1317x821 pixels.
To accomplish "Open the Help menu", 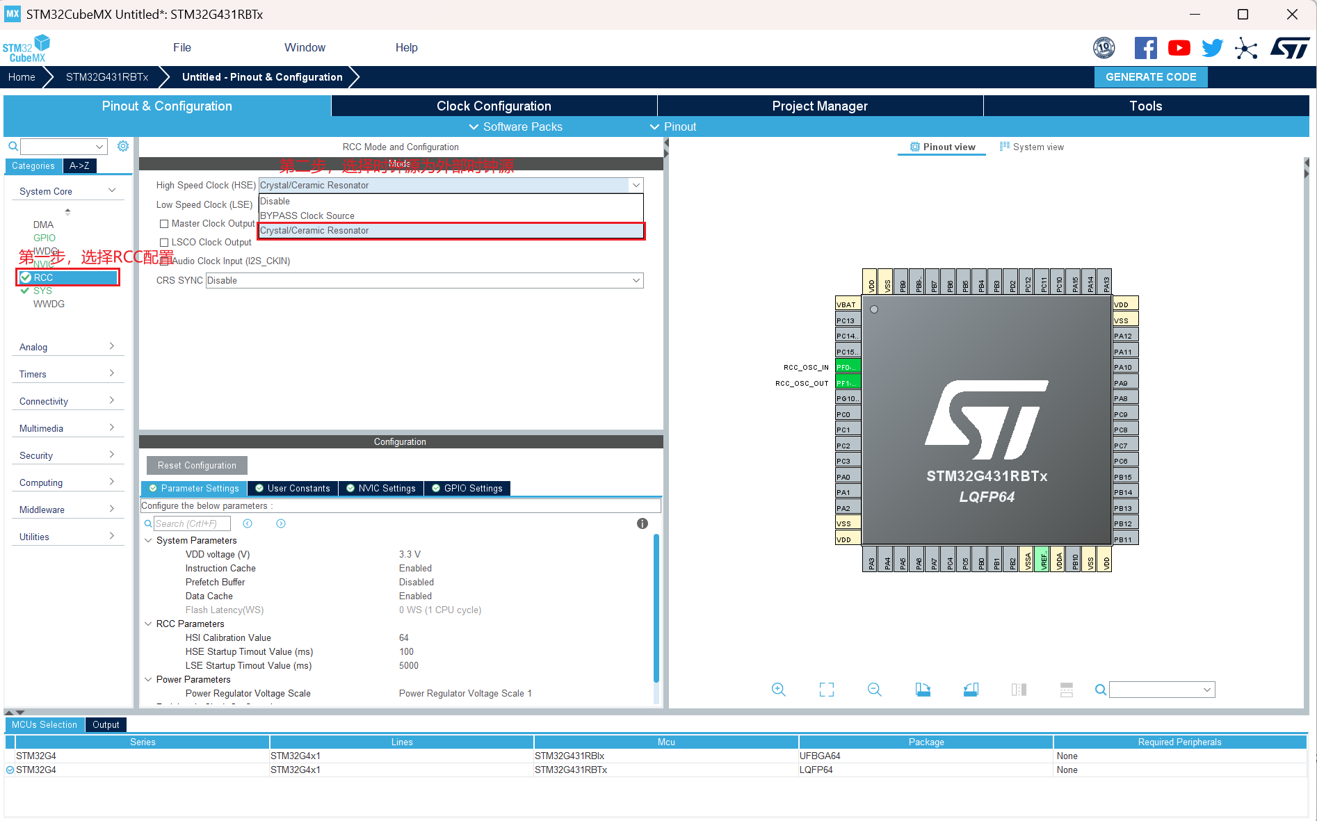I will (x=407, y=47).
